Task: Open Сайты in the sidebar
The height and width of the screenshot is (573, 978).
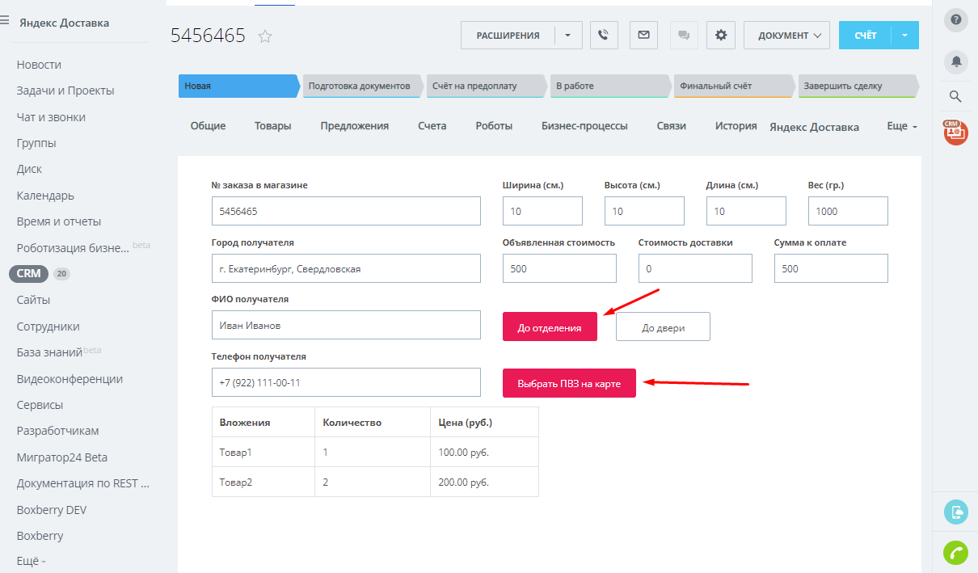Action: click(x=33, y=300)
